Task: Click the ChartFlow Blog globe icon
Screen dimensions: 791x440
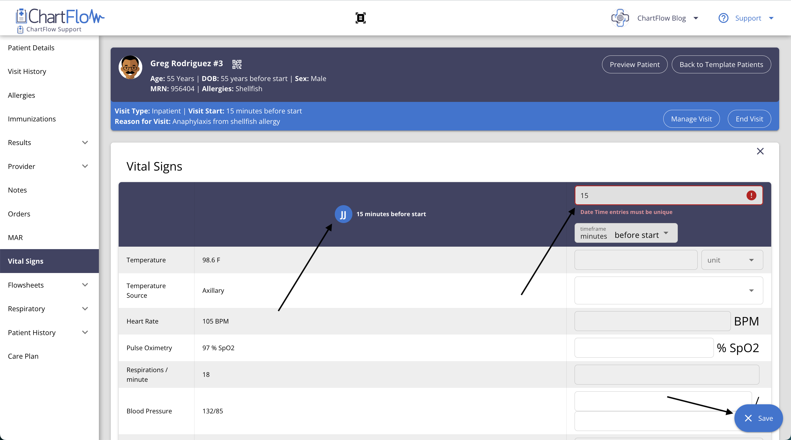Action: (x=620, y=18)
